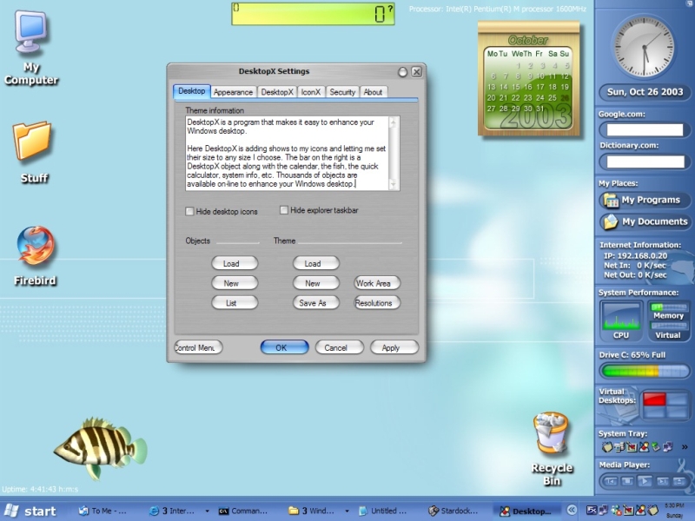This screenshot has width=695, height=521.
Task: Expand the sidebar System Tray chevron
Action: point(685,447)
